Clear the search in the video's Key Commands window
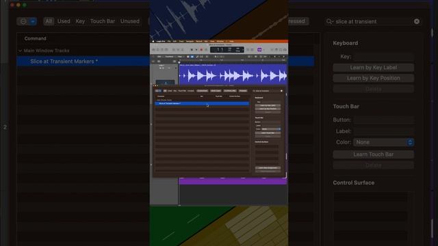438x246 pixels. tap(281, 91)
